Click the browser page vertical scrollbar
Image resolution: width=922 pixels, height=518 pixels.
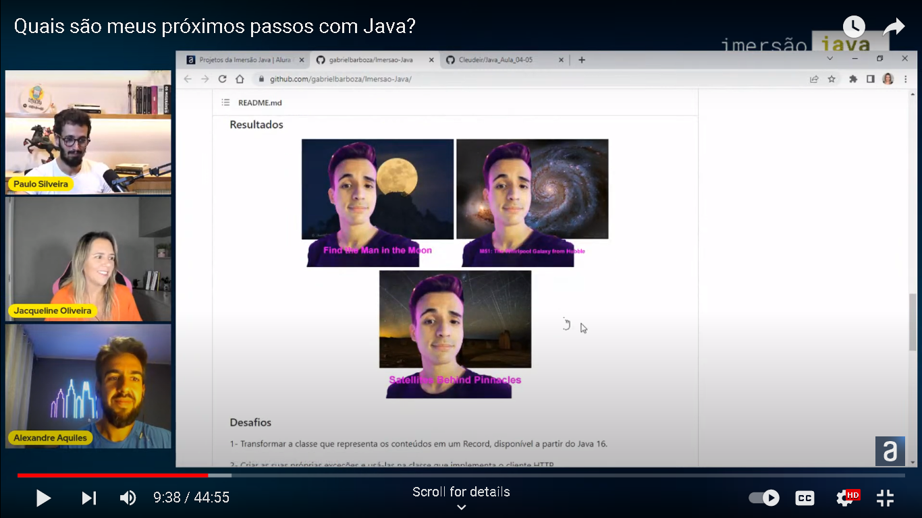click(x=913, y=321)
